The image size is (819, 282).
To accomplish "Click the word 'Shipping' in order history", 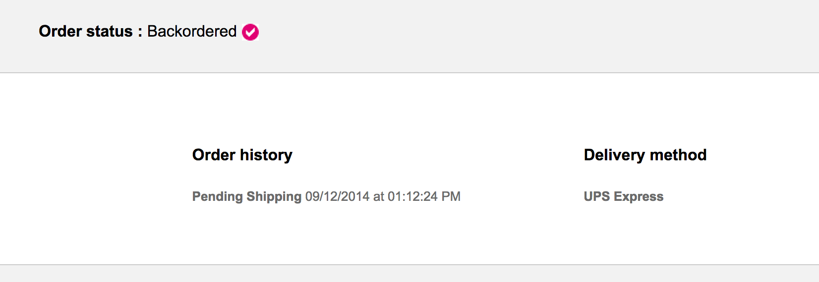I will click(x=274, y=196).
